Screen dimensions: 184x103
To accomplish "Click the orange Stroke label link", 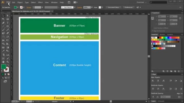I will coord(29,7).
